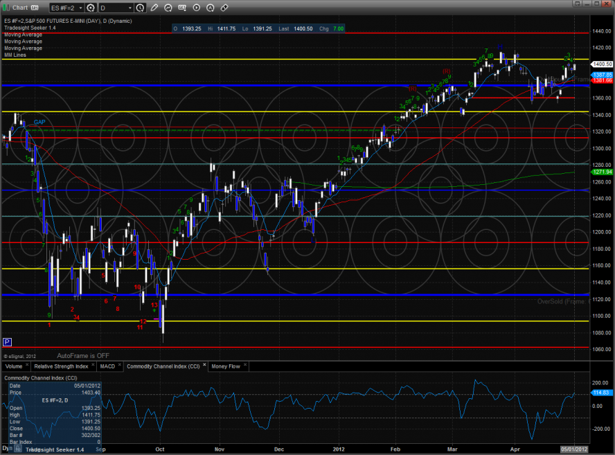
Task: Click the link badge beside Chart title
Action: (x=35, y=8)
